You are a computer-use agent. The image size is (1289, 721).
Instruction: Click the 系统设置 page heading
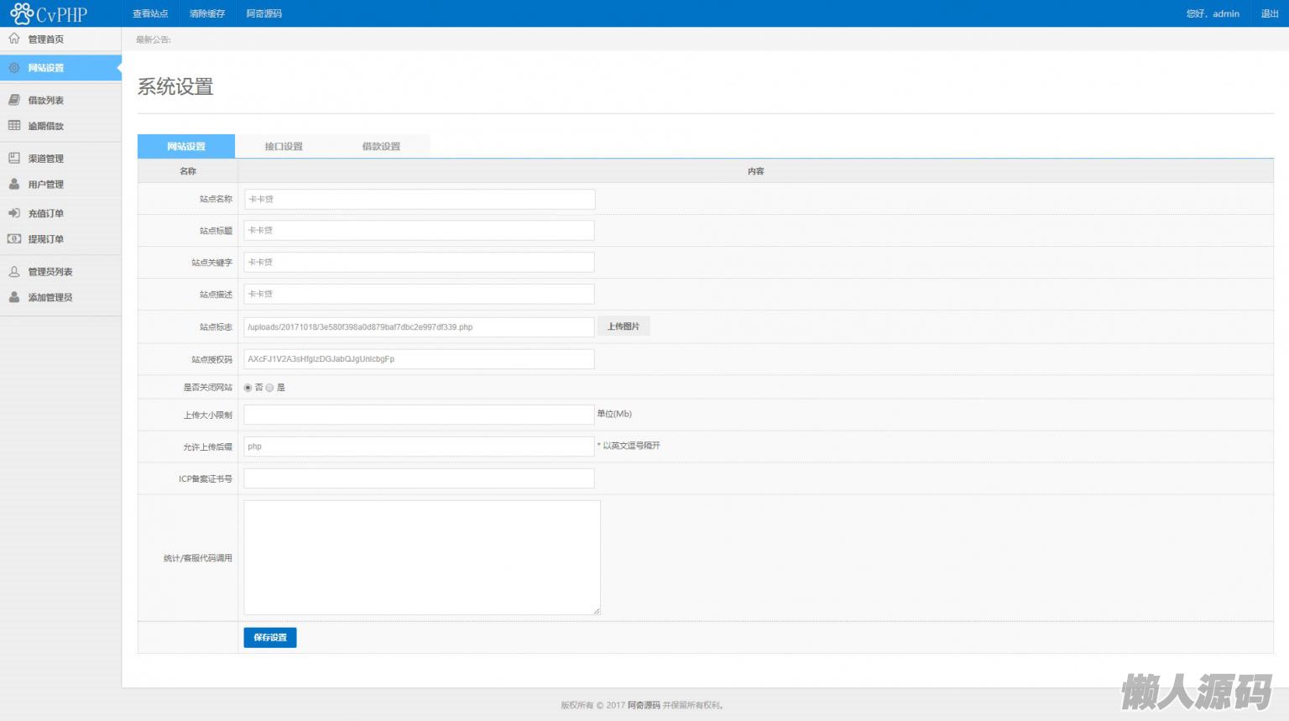(x=175, y=86)
